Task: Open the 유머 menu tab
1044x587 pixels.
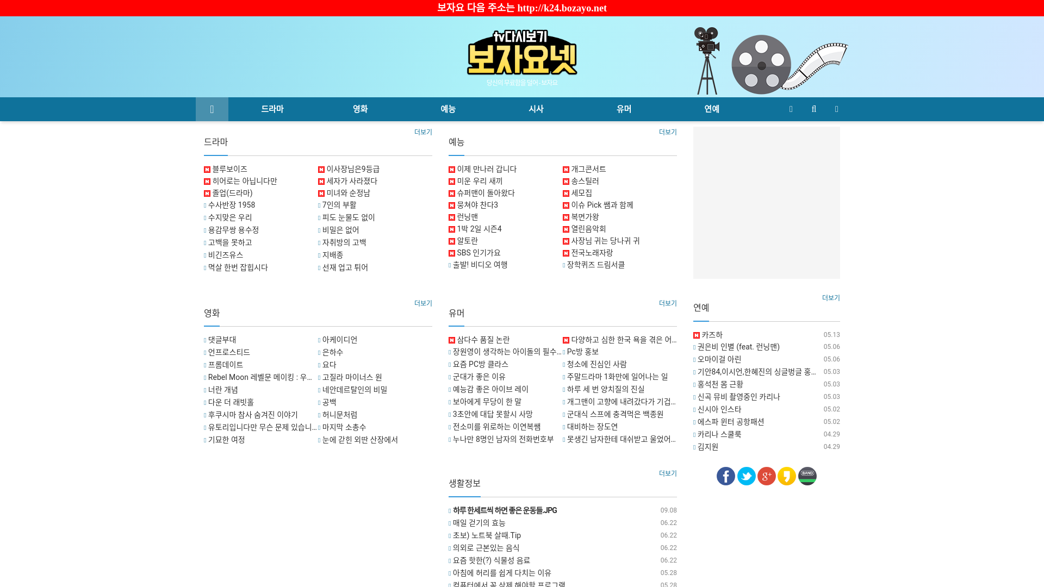Action: point(624,109)
